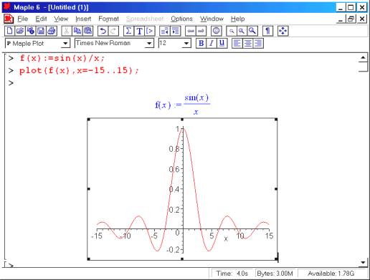Insert a new execution group [> icon
The image size is (370, 280).
[x=150, y=31]
